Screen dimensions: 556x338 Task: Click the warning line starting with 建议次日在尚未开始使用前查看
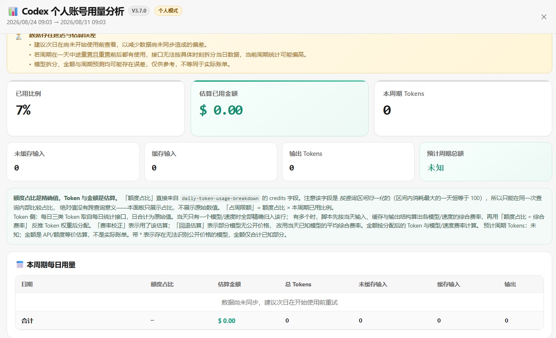click(x=121, y=45)
